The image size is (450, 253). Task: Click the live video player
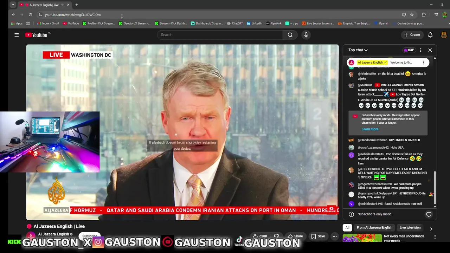click(x=182, y=132)
